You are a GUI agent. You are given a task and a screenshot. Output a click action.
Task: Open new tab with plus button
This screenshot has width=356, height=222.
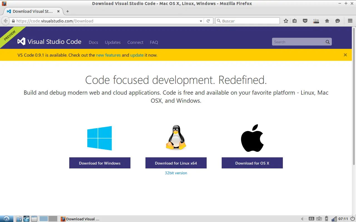[67, 11]
